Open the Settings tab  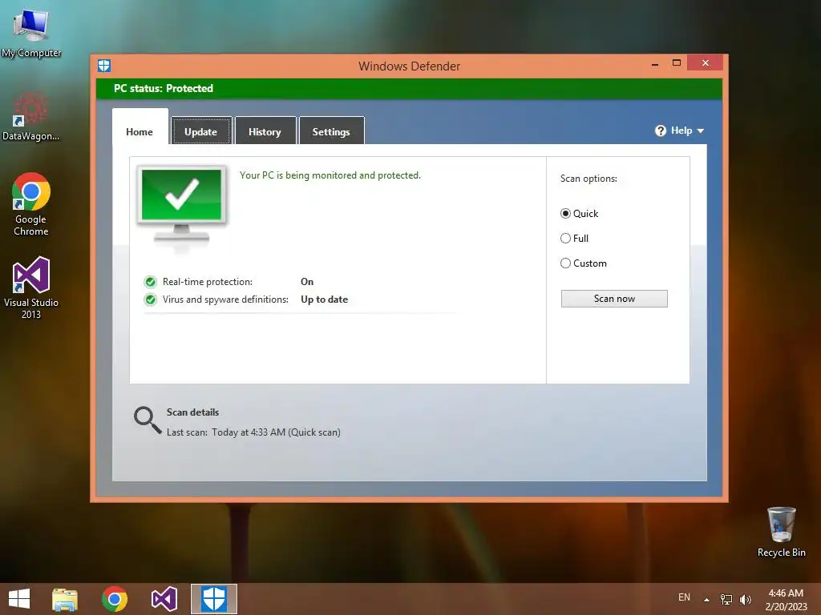(331, 132)
